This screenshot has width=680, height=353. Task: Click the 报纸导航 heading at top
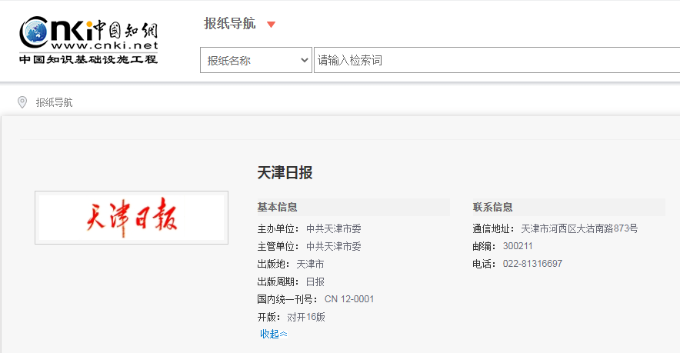point(230,23)
